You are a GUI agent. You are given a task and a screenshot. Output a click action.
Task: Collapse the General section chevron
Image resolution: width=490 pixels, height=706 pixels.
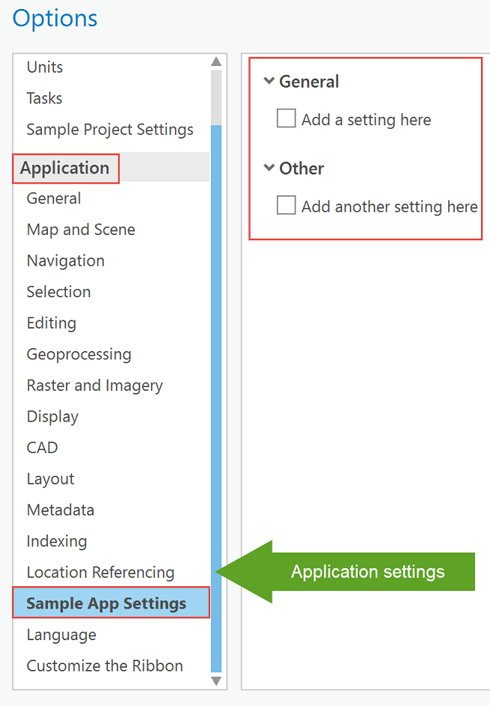(269, 82)
